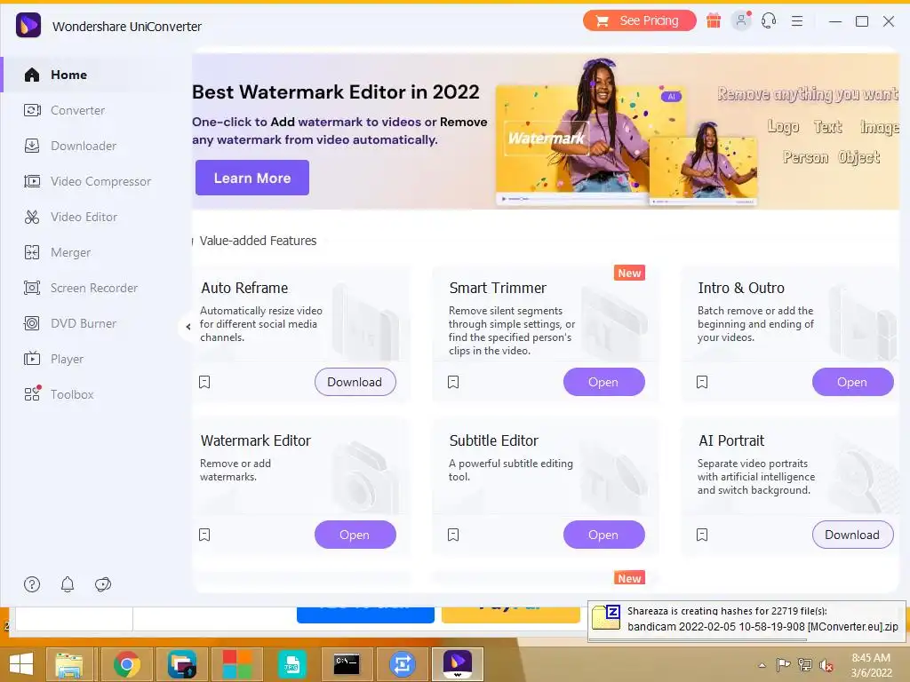This screenshot has width=910, height=682.
Task: Download the Auto Reframe feature
Action: (x=355, y=382)
